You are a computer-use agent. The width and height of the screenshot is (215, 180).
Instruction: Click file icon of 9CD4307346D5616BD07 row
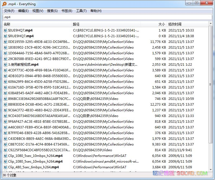click(5, 116)
